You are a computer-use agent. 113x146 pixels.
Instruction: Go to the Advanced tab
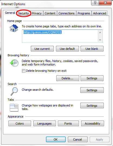click(99, 13)
